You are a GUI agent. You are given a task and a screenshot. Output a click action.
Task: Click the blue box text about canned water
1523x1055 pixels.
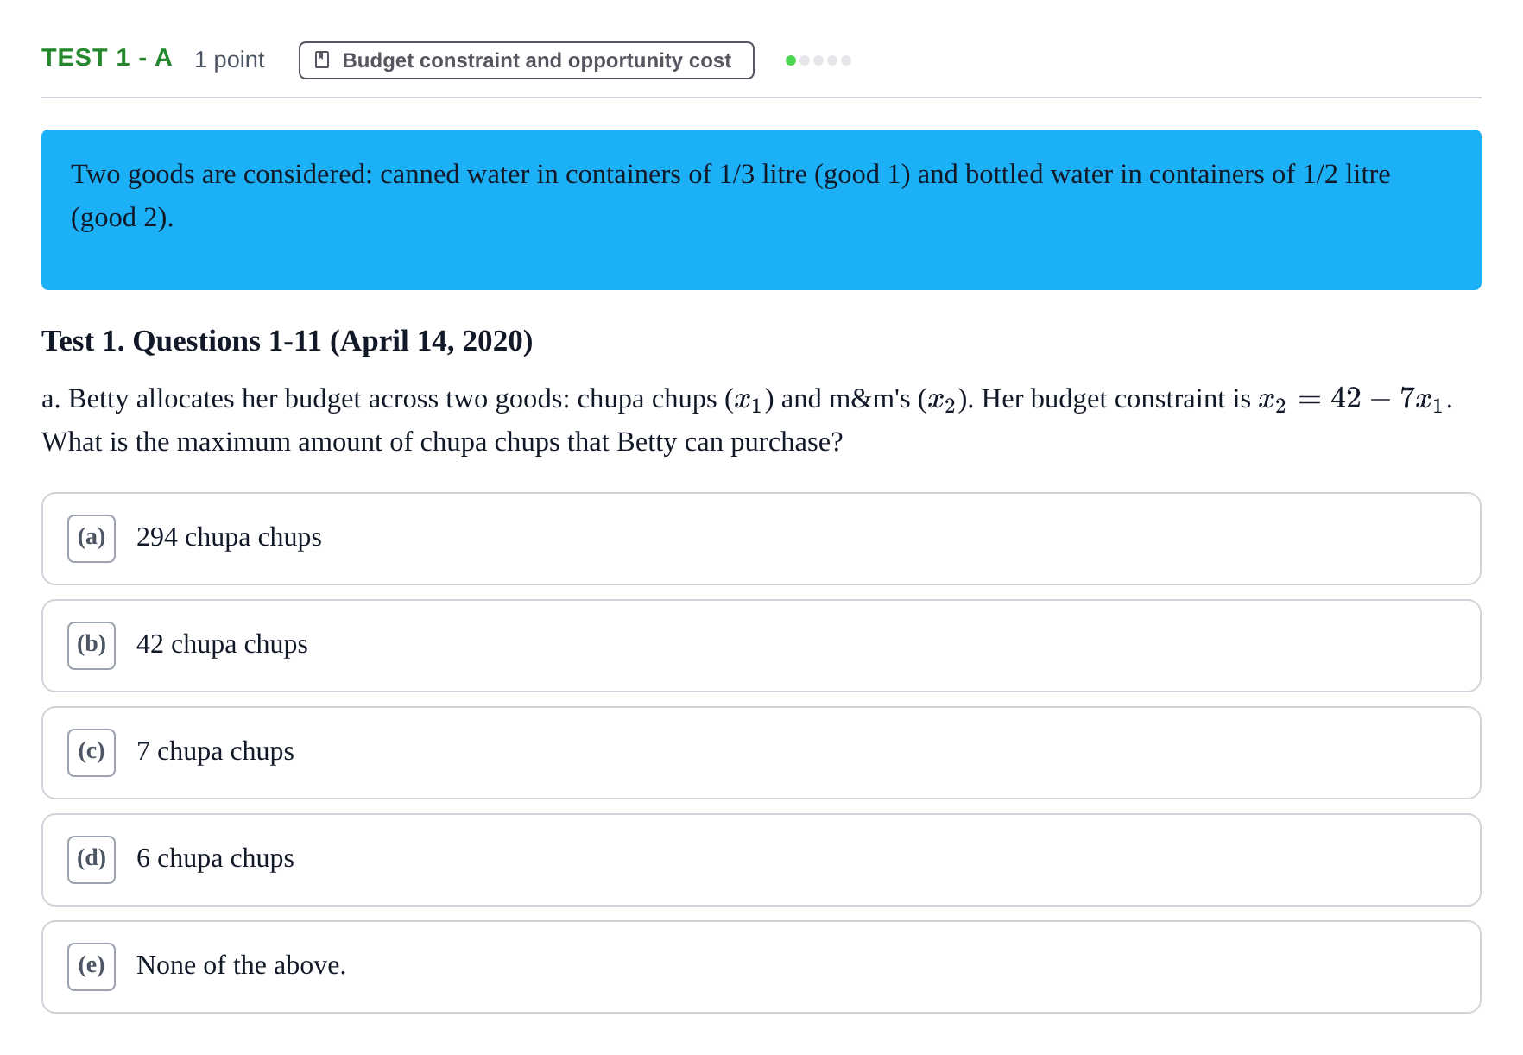click(730, 195)
